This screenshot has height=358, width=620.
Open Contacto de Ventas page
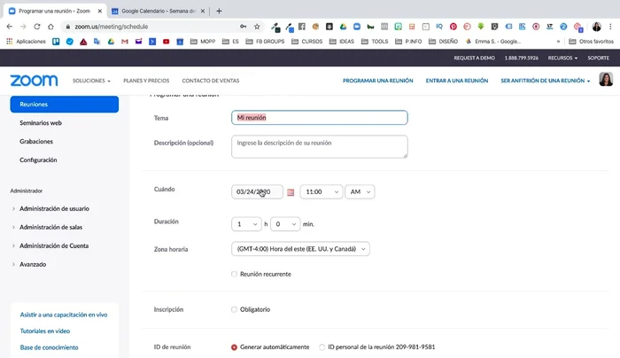(211, 81)
